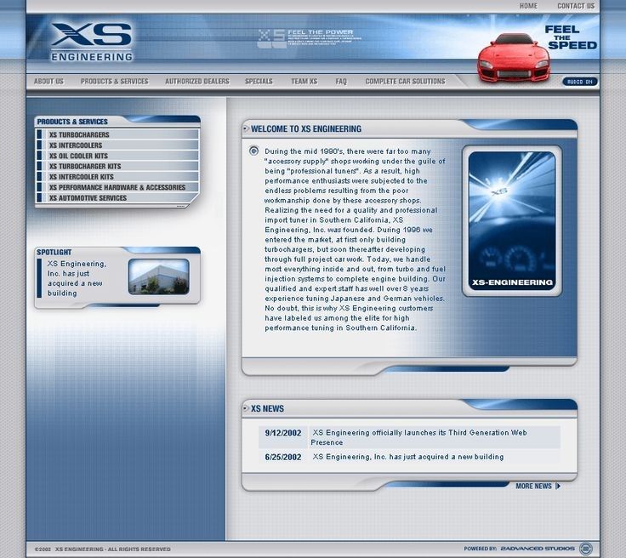The image size is (626, 558).
Task: Open the Complete Car Solutions page
Action: point(405,82)
